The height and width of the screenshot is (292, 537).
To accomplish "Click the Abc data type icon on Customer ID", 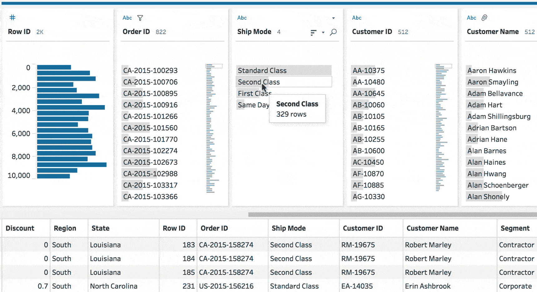I will click(x=357, y=18).
